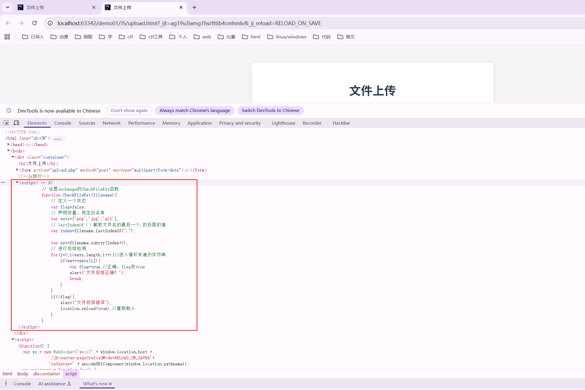Open the ctf工具 bookmark folder
Viewport: 585px width, 390px height.
(x=151, y=37)
